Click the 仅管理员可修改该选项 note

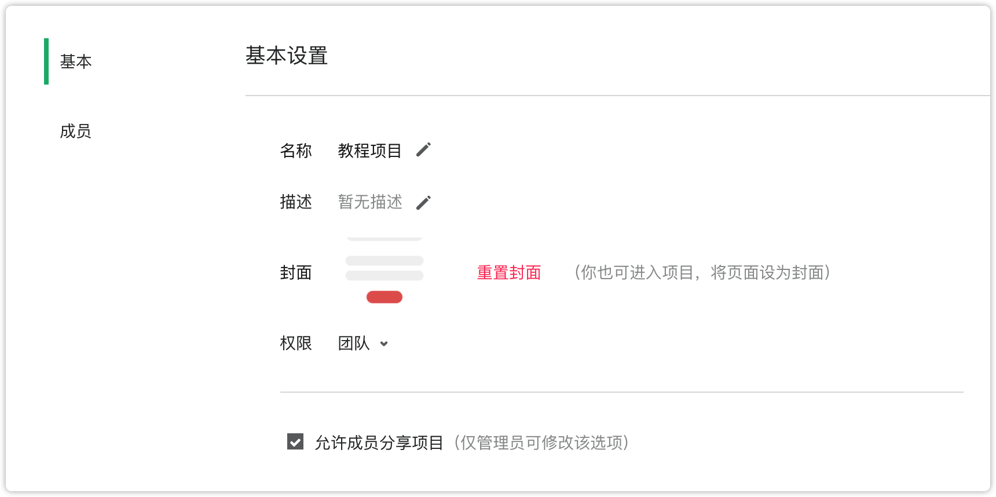coord(541,443)
